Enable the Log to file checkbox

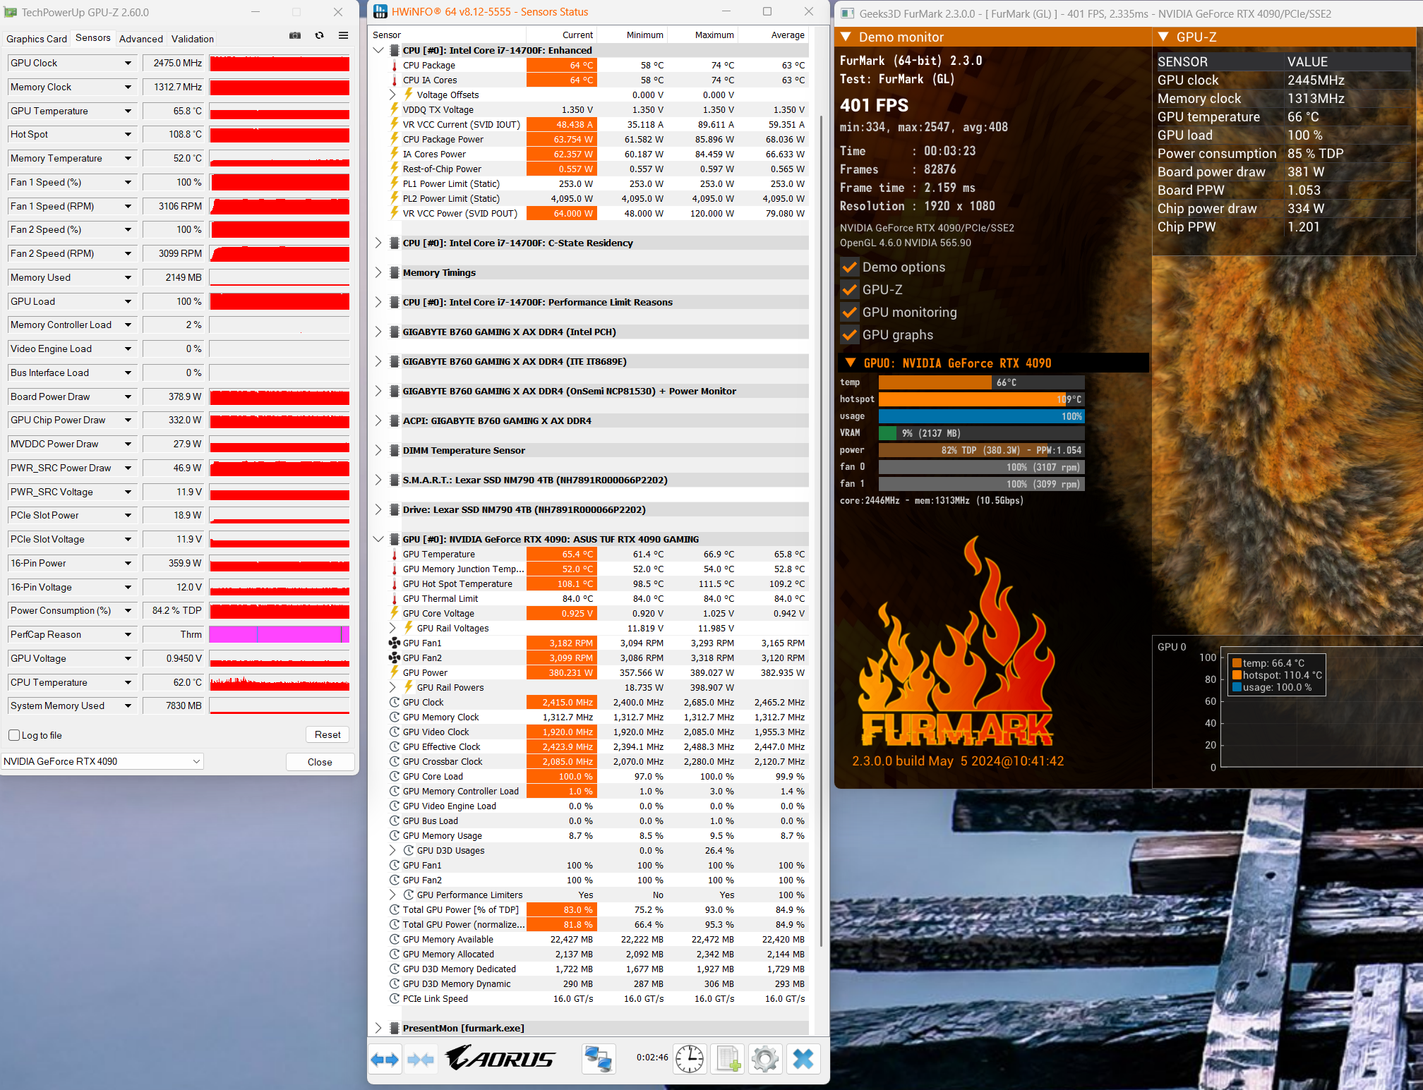coord(14,735)
